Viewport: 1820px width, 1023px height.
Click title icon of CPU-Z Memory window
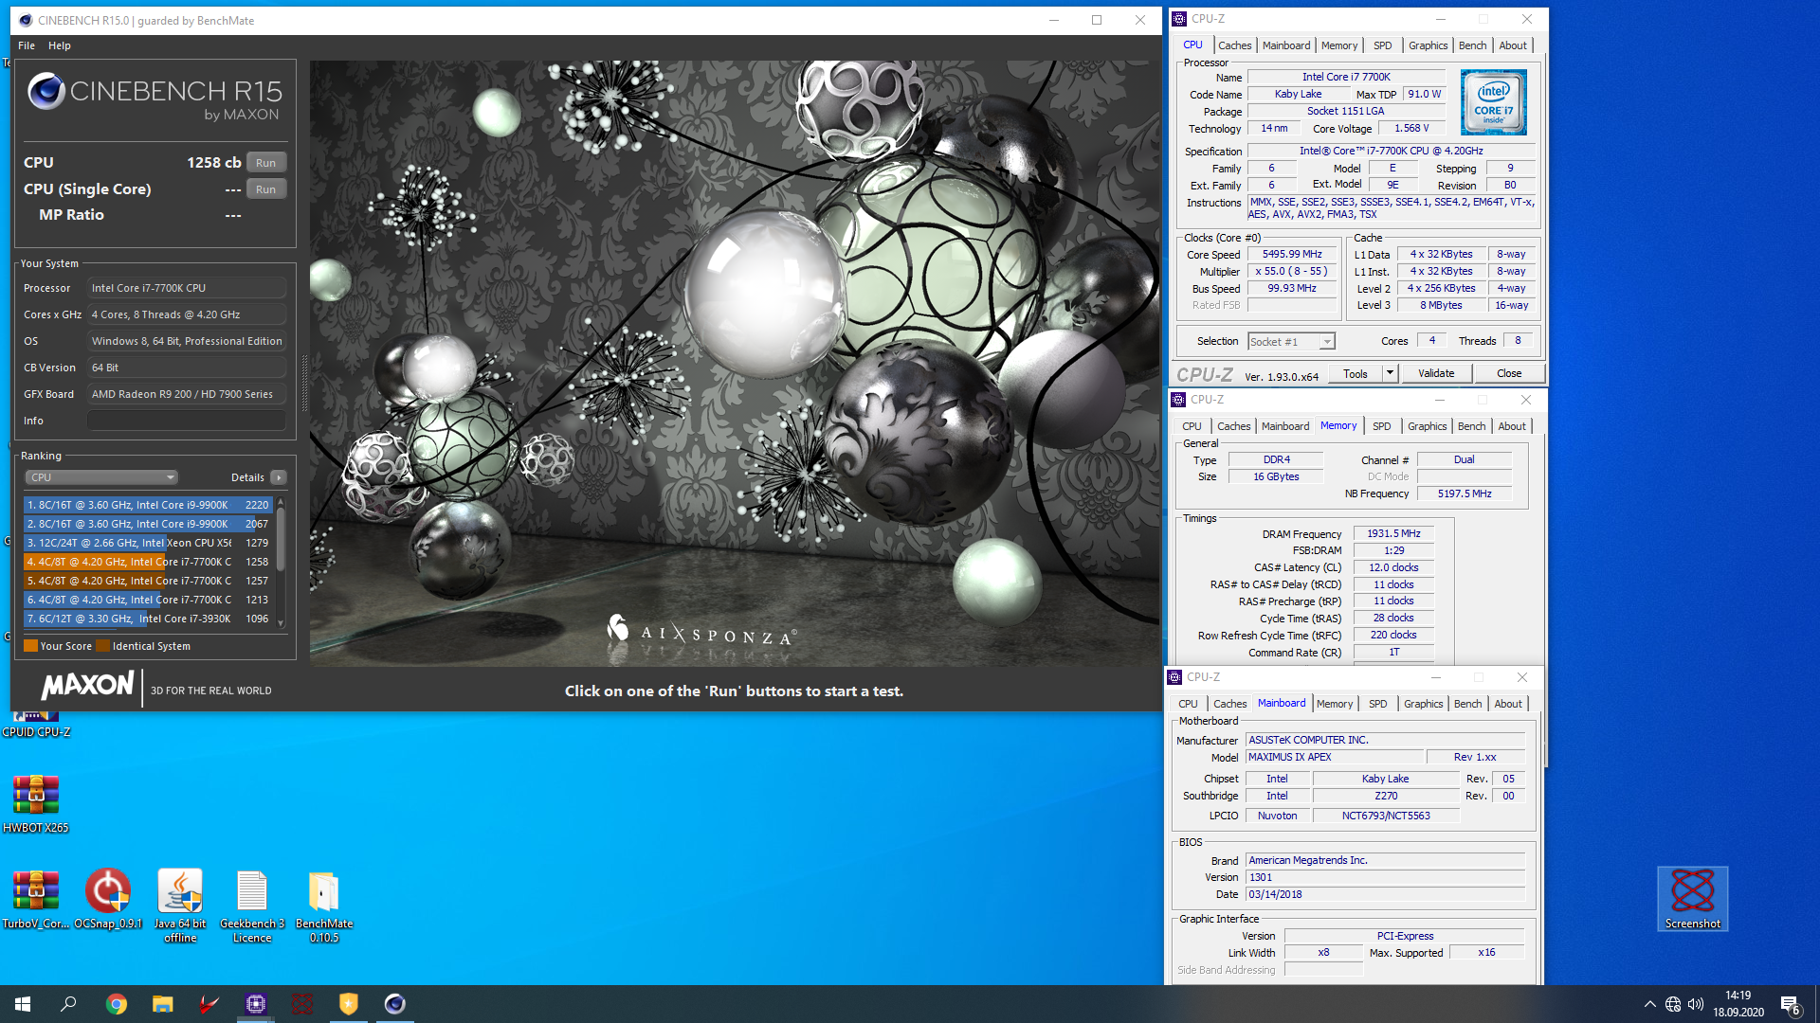pos(1178,400)
